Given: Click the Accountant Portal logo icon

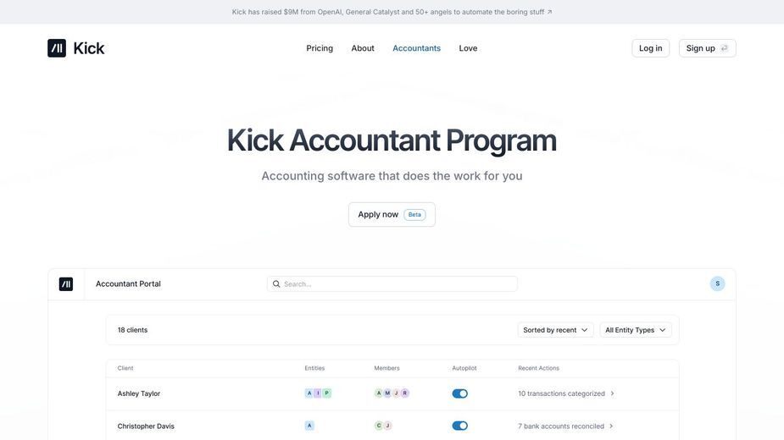Looking at the screenshot, I should point(66,284).
